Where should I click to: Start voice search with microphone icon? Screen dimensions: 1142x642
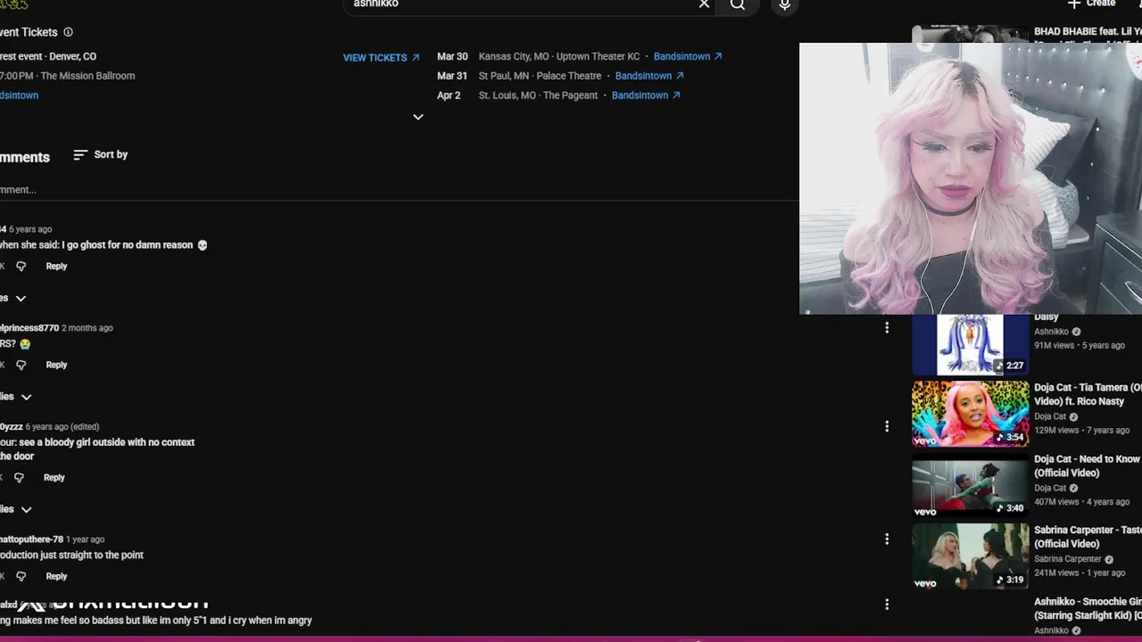pos(784,4)
